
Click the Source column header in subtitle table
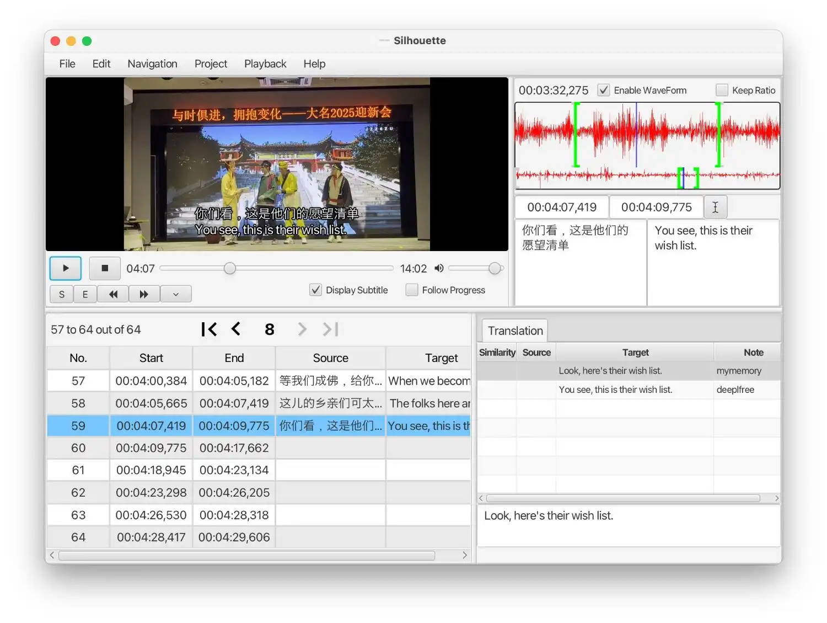tap(330, 358)
